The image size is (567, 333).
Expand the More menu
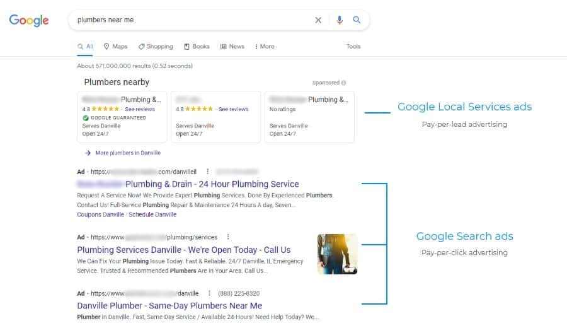pyautogui.click(x=265, y=47)
